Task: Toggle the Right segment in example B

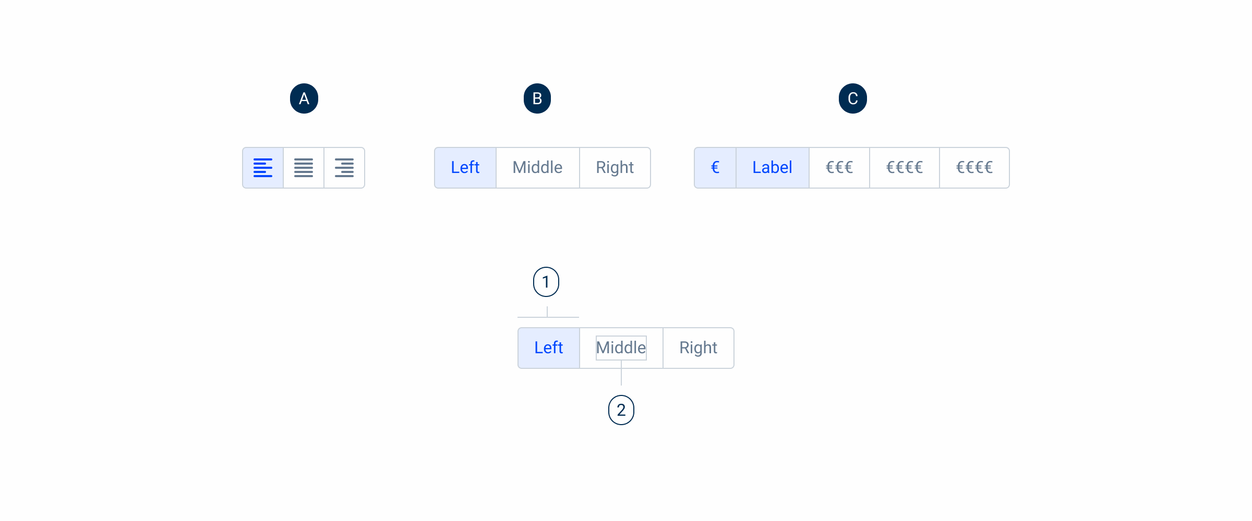Action: [615, 168]
